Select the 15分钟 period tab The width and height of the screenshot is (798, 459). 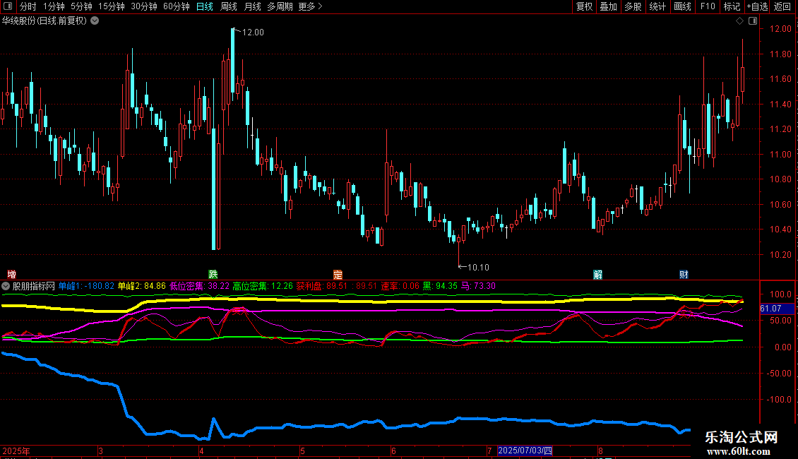click(x=111, y=6)
